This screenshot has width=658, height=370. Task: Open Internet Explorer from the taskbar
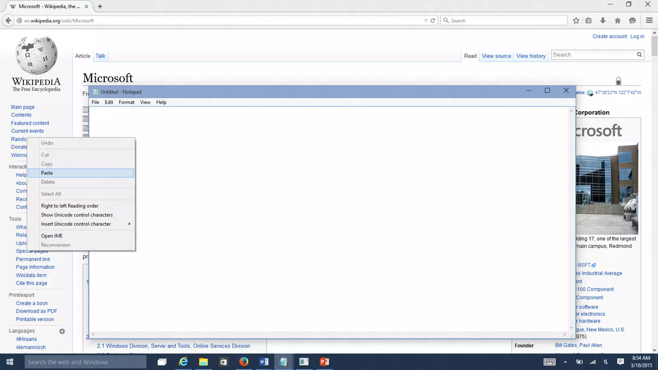[183, 362]
